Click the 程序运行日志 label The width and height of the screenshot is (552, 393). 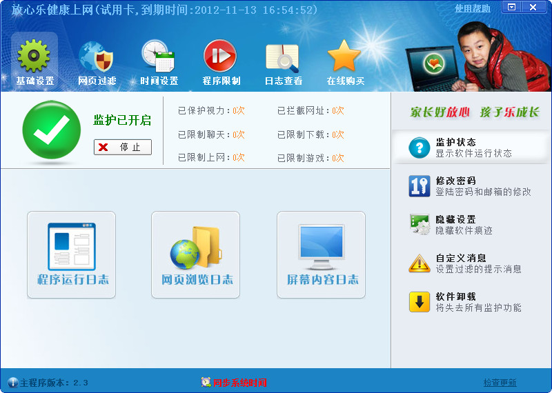73,280
